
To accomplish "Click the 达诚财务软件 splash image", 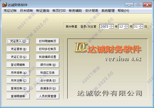I will (108, 69).
